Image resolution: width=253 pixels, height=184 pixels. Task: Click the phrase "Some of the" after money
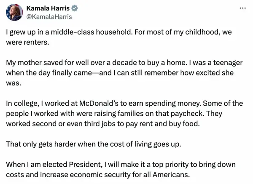pos(223,103)
